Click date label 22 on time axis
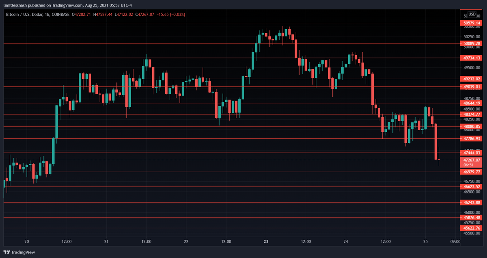 point(186,242)
